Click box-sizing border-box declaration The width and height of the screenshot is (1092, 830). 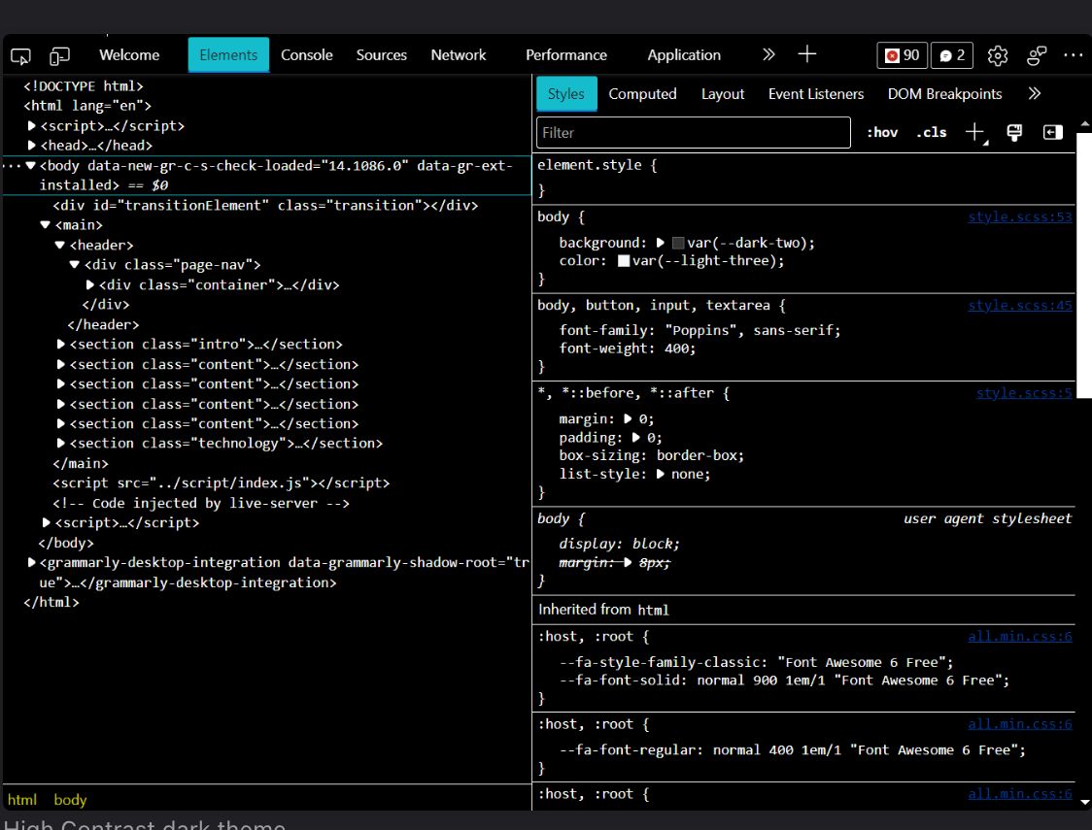tap(652, 455)
